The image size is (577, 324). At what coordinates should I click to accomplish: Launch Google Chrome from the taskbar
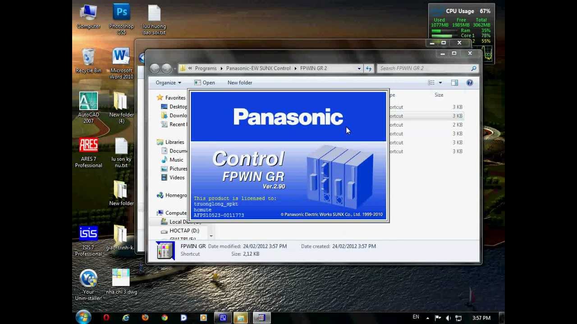[165, 318]
